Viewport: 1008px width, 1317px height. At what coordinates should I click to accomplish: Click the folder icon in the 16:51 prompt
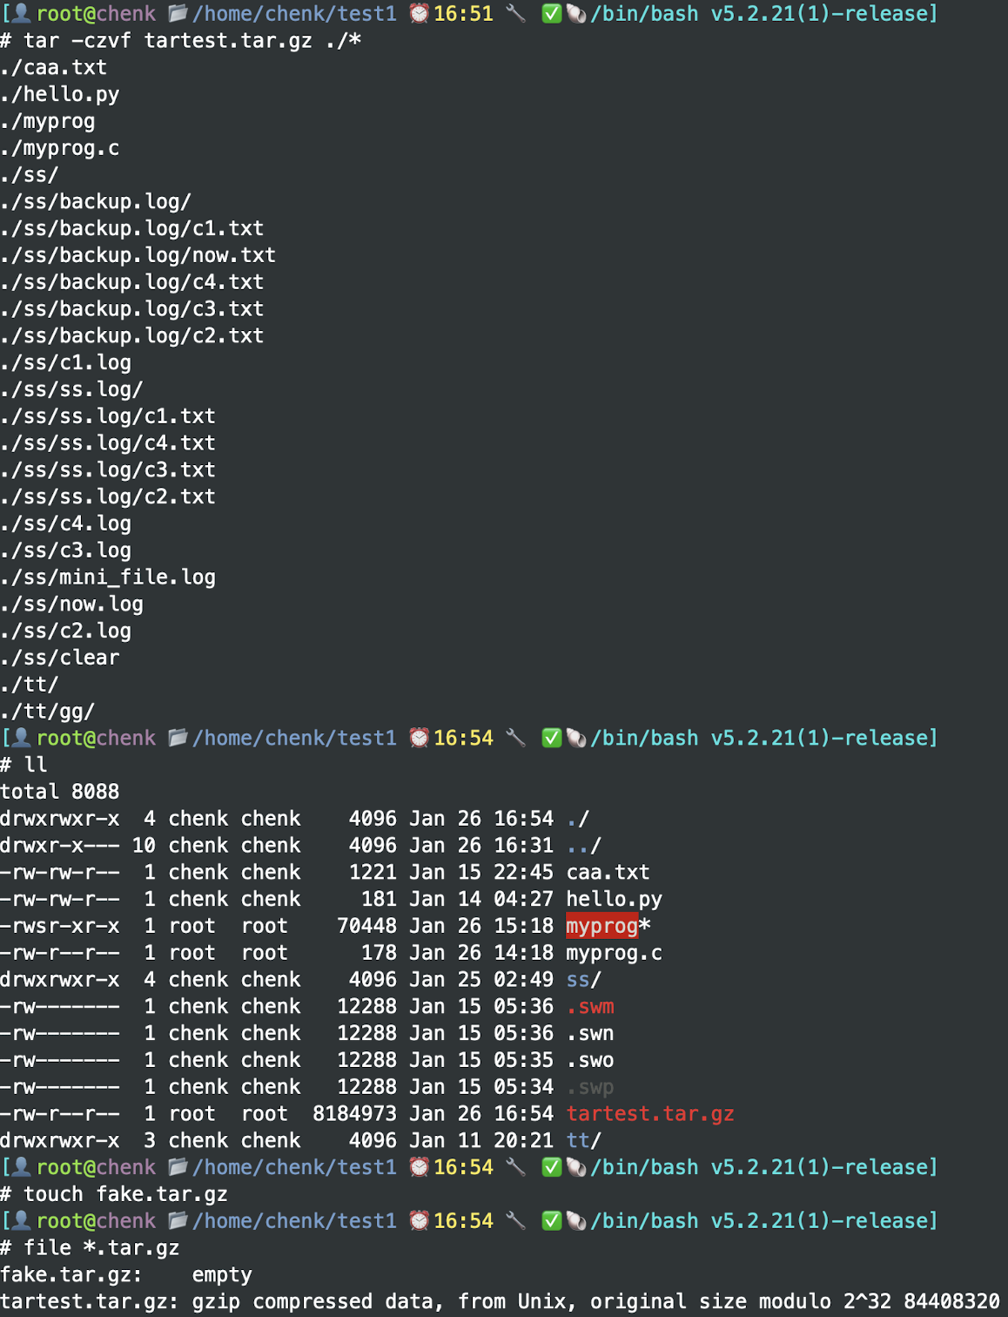178,14
